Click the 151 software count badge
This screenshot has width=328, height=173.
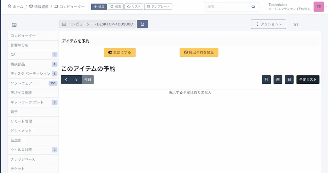click(x=53, y=83)
